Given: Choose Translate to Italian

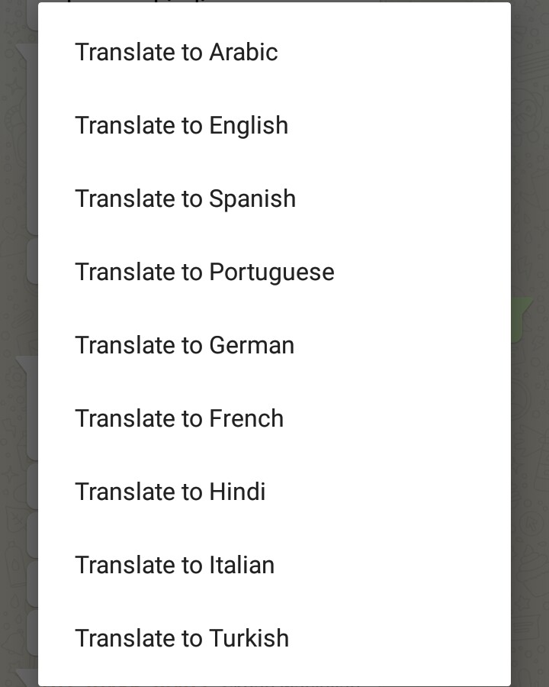Looking at the screenshot, I should pos(274,565).
